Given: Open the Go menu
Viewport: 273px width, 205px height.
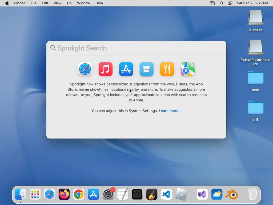Looking at the screenshot, I should pyautogui.click(x=69, y=3).
